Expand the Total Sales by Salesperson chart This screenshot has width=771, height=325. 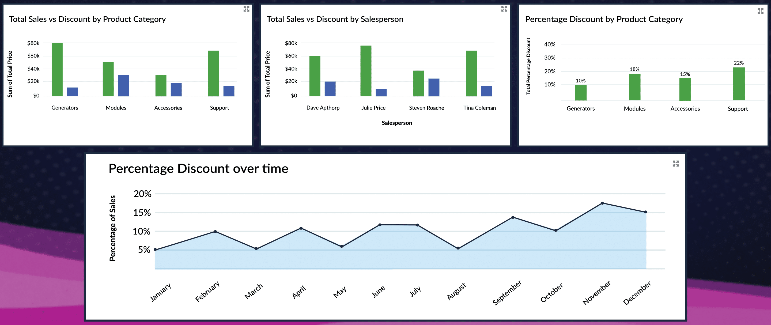click(504, 9)
